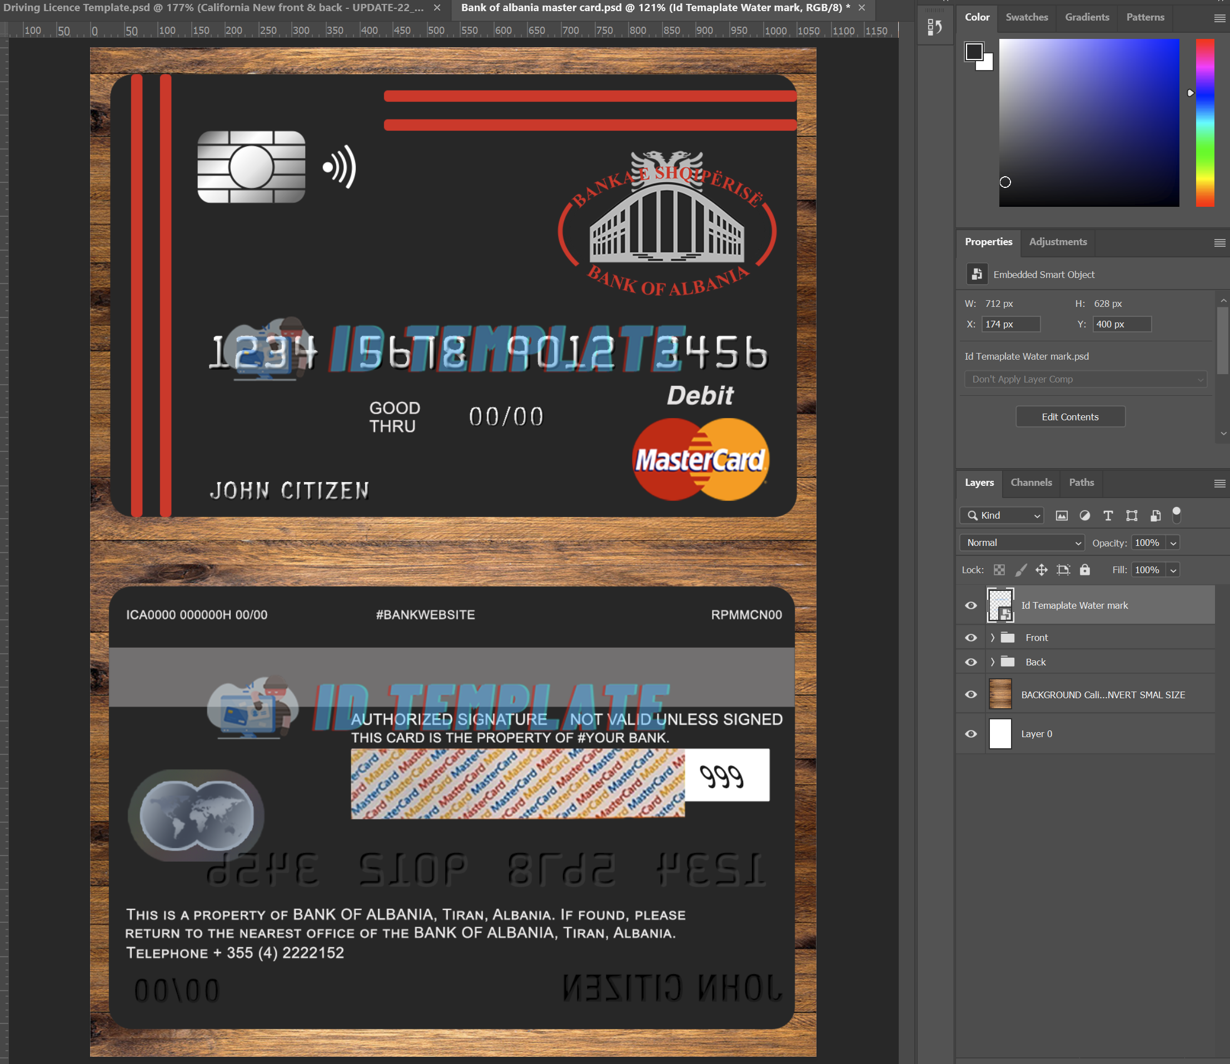Open the History panel icon
This screenshot has width=1230, height=1064.
(934, 27)
